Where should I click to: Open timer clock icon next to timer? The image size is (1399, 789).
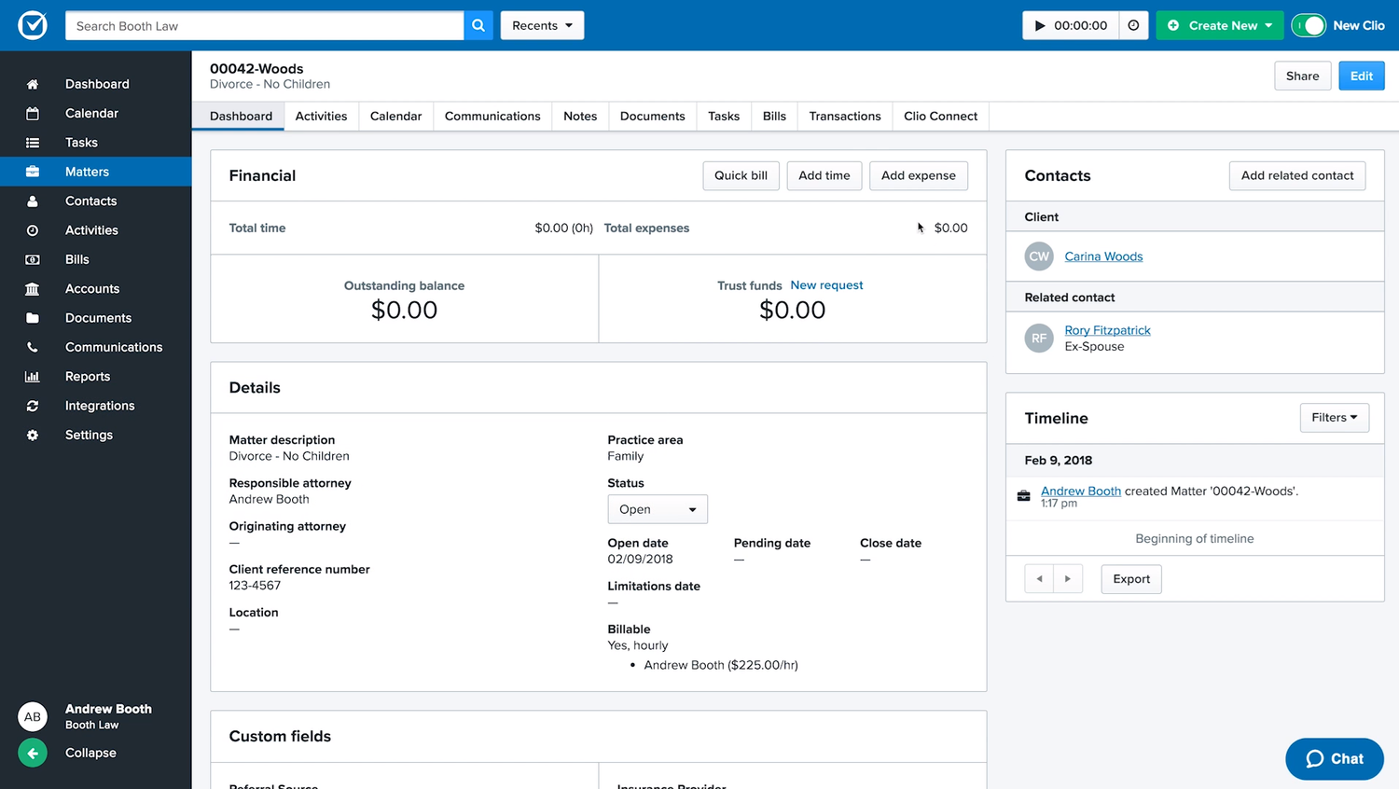pyautogui.click(x=1133, y=25)
